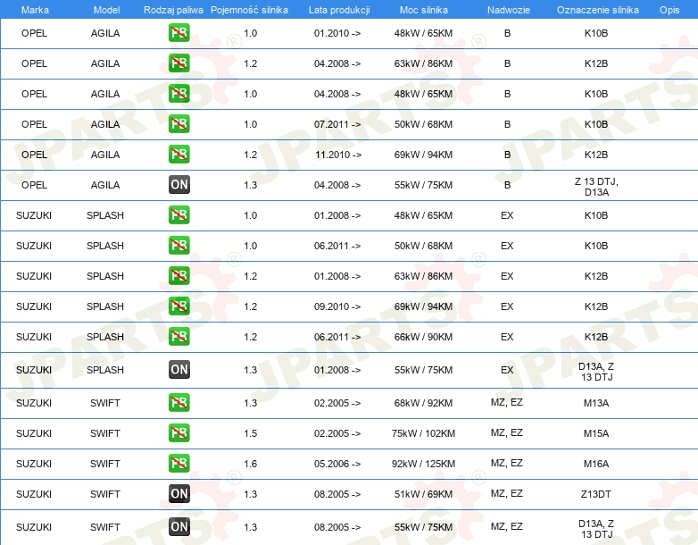Click engine code 'M13A'
The width and height of the screenshot is (698, 545).
[x=596, y=403]
